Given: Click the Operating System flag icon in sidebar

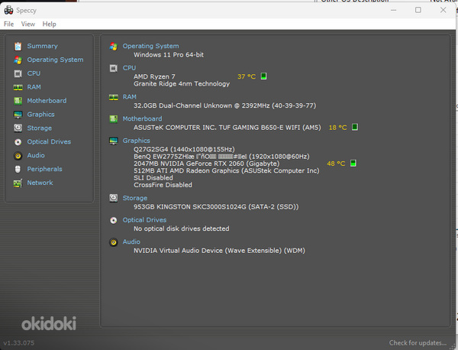Looking at the screenshot, I should [18, 60].
